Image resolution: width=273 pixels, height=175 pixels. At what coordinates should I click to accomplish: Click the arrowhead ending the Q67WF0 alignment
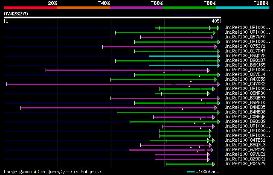click(x=212, y=37)
